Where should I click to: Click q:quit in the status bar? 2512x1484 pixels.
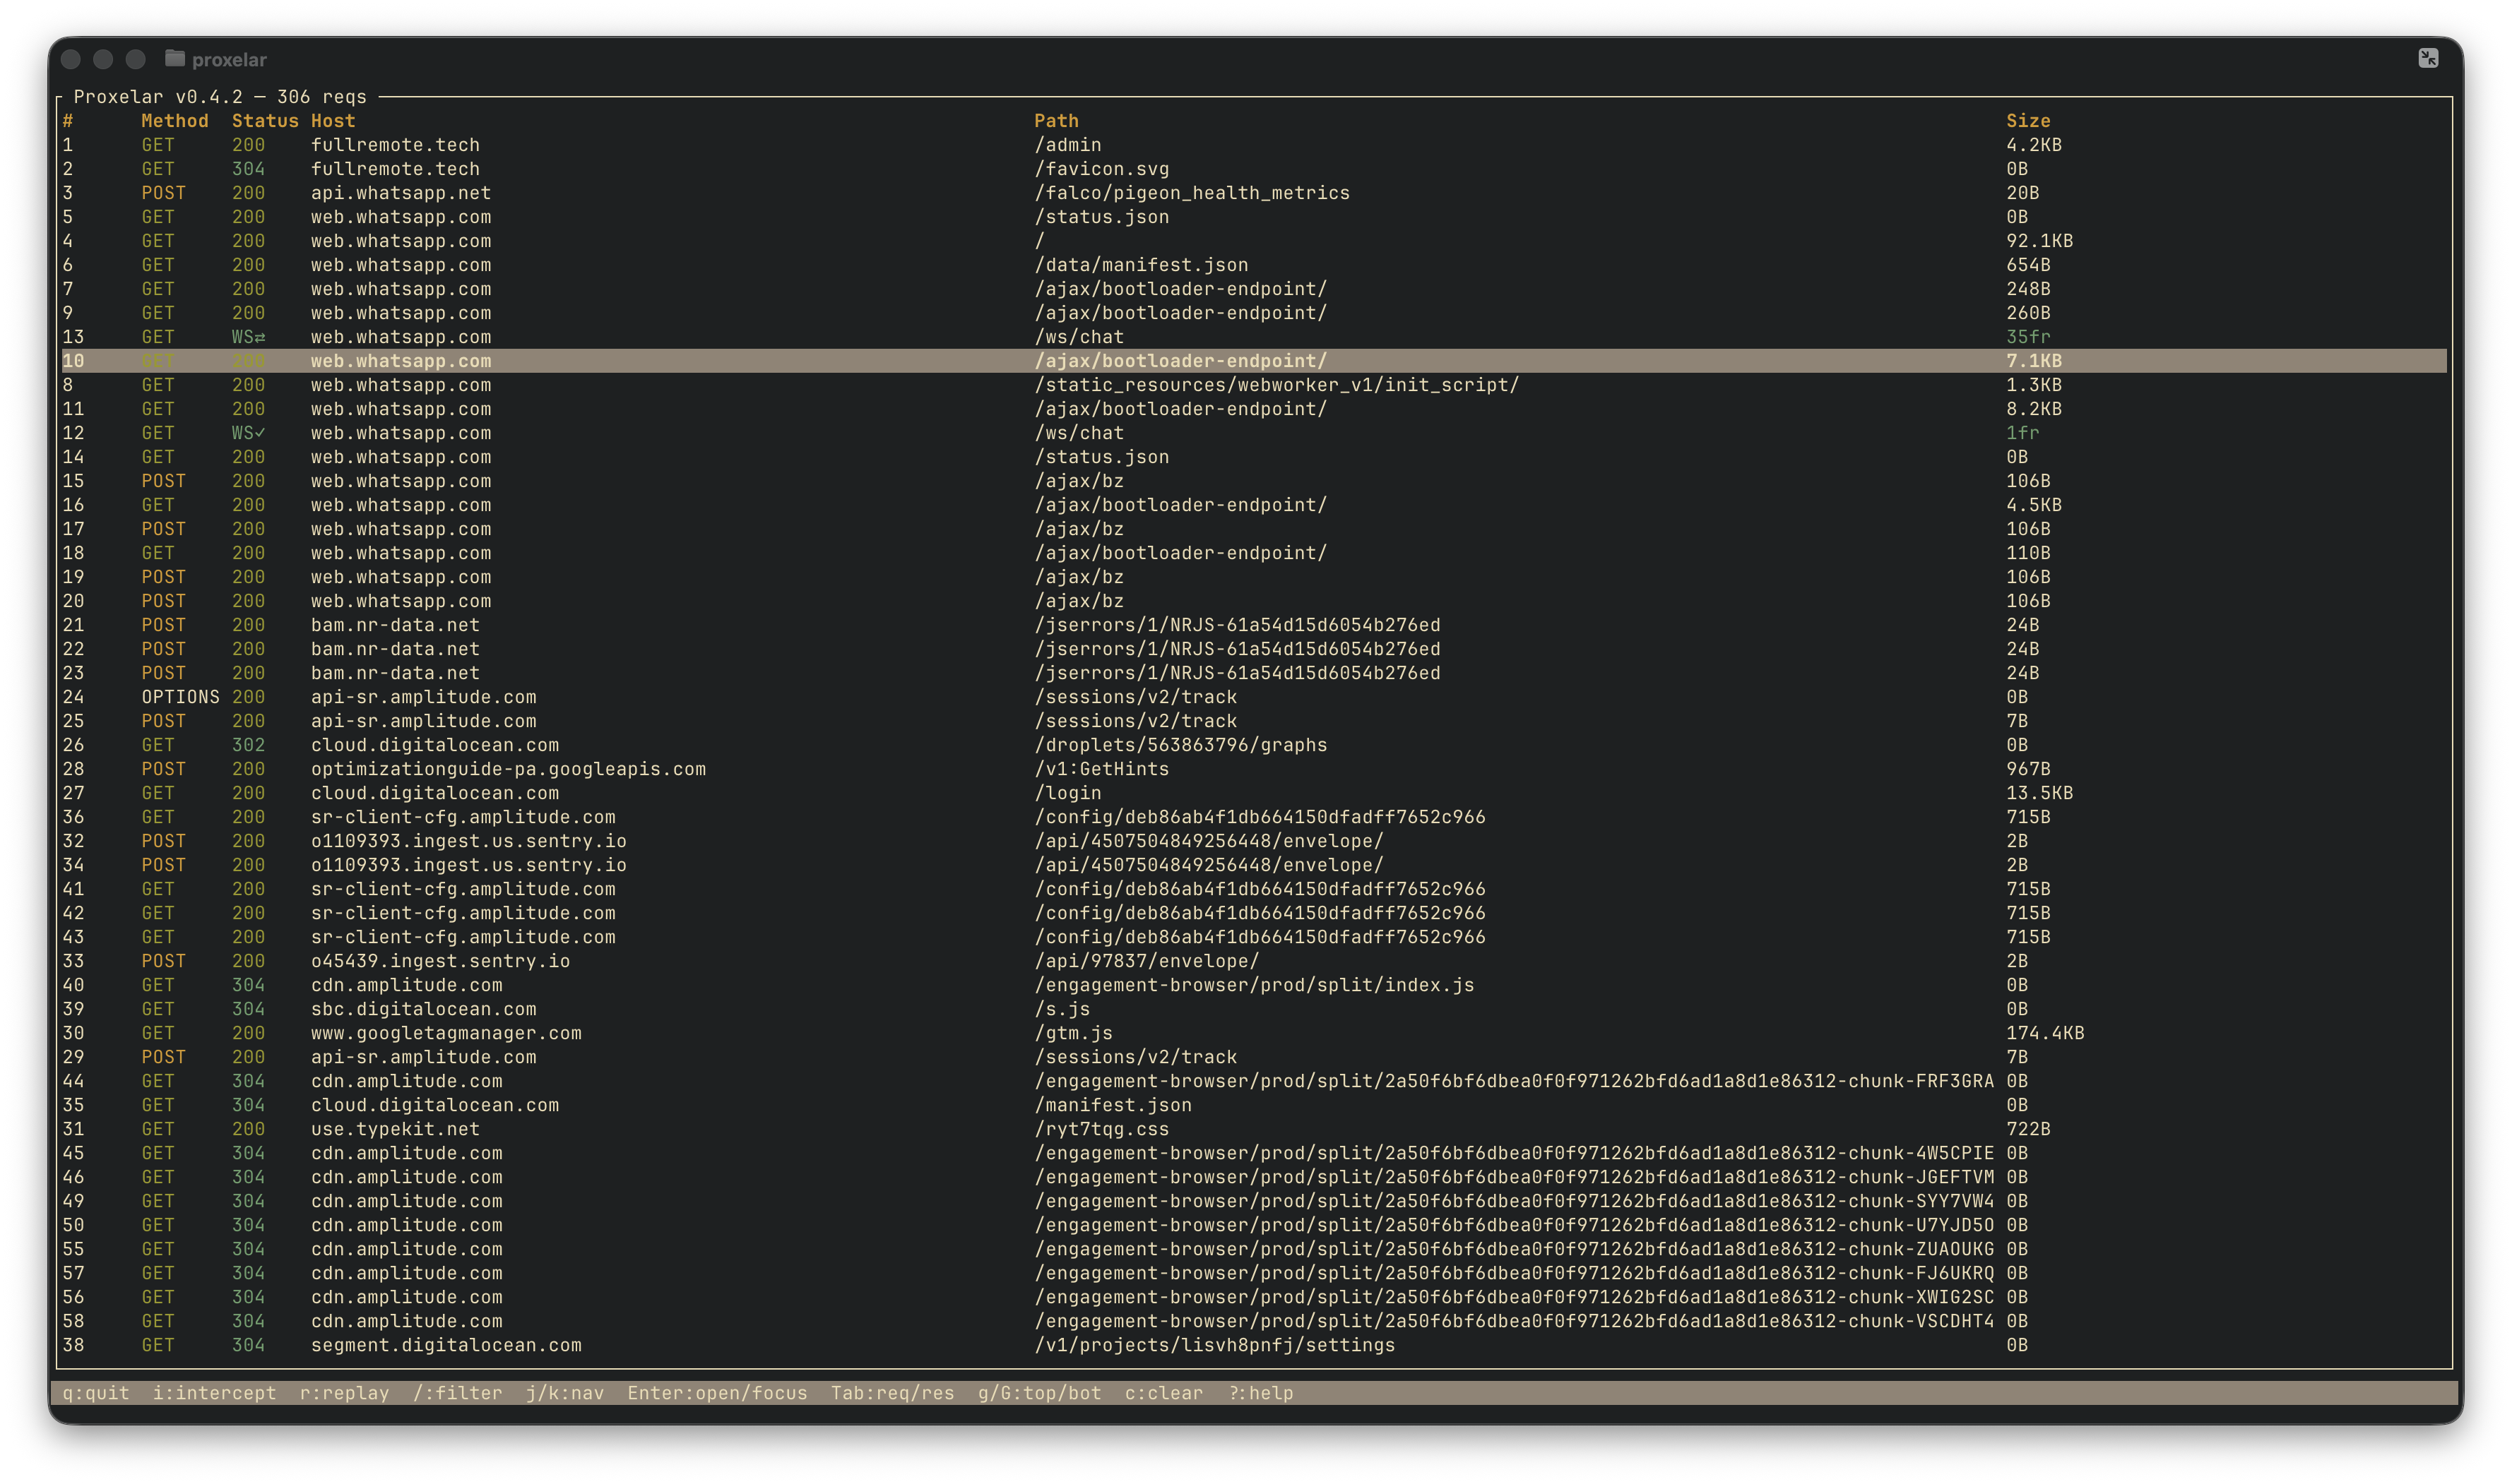pyautogui.click(x=95, y=1392)
